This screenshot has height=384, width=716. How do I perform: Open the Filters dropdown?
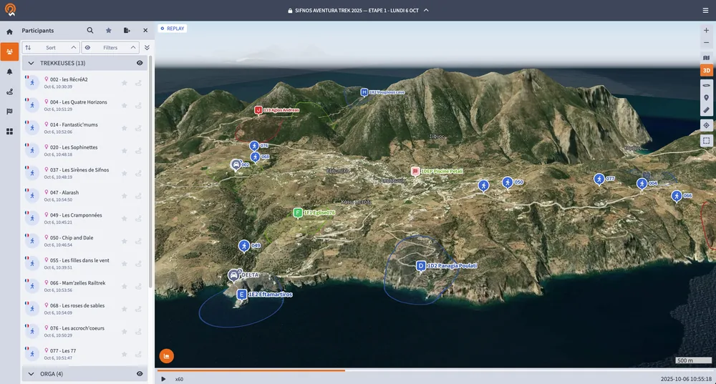click(x=110, y=47)
